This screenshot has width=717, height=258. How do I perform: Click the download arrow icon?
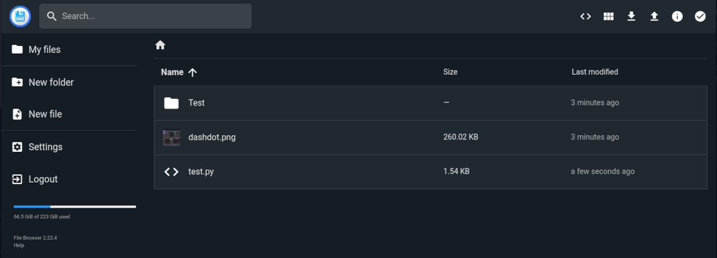point(631,16)
